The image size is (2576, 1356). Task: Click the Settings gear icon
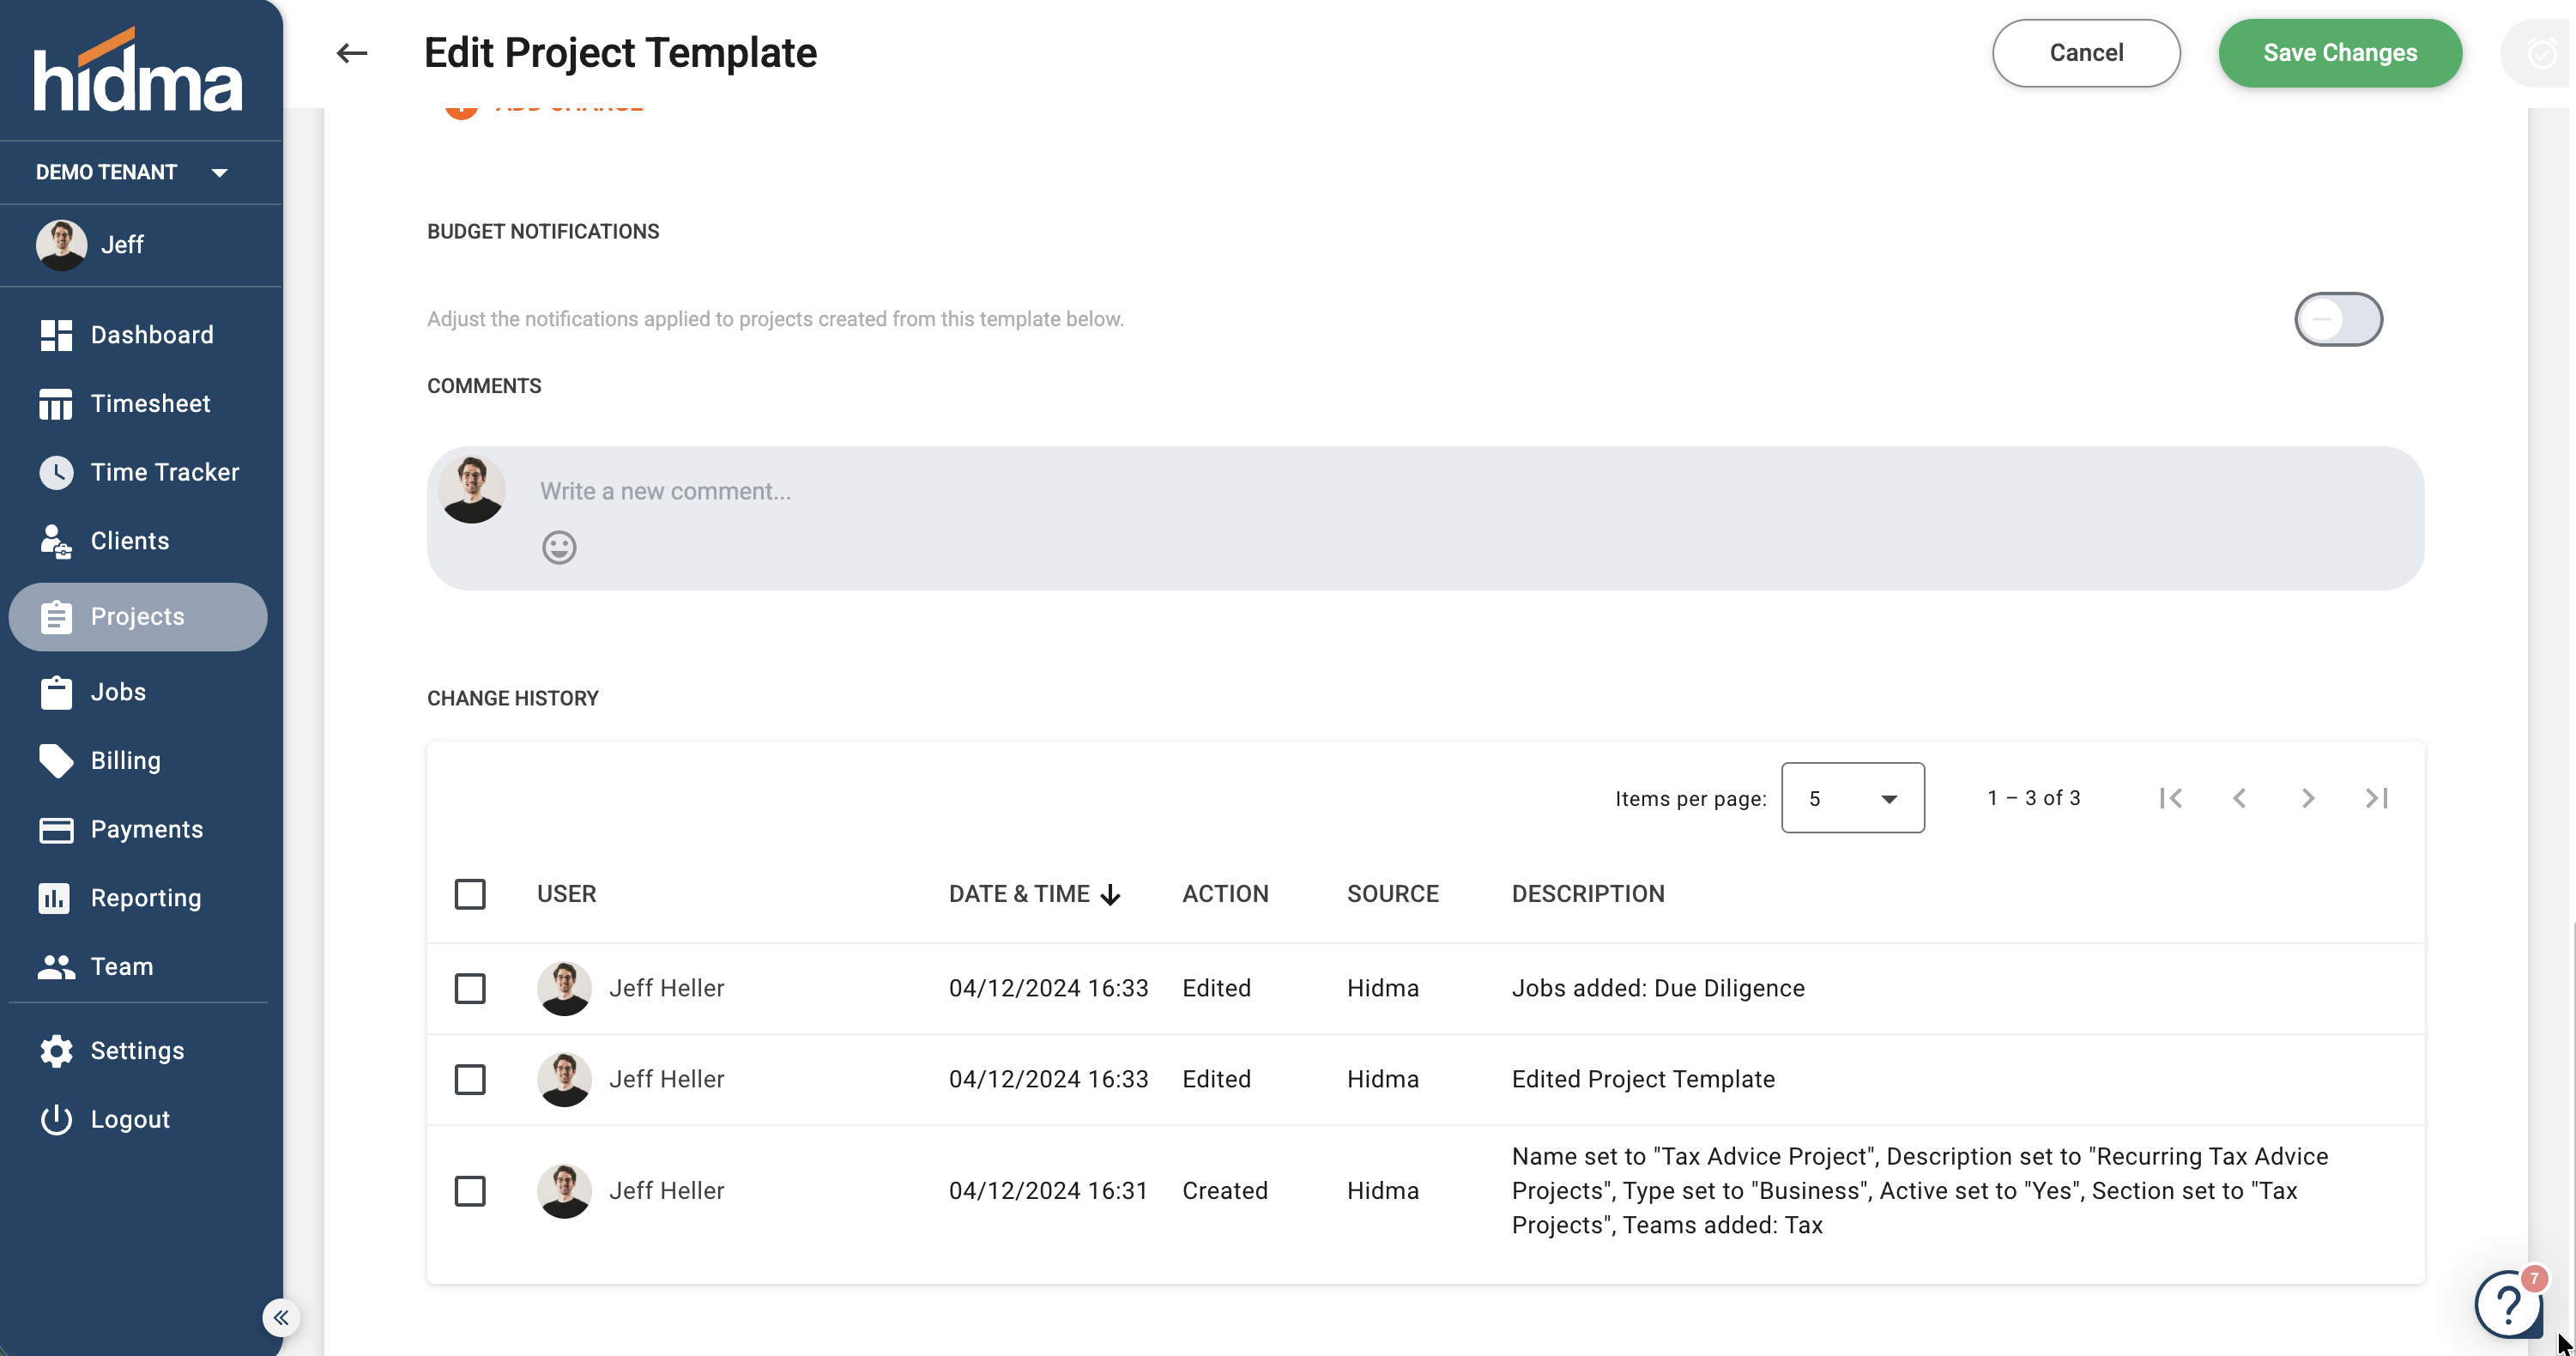(x=56, y=1051)
